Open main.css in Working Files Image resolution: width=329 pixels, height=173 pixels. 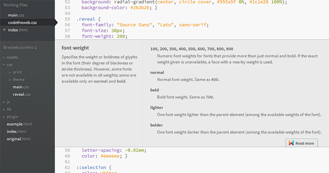(16, 15)
